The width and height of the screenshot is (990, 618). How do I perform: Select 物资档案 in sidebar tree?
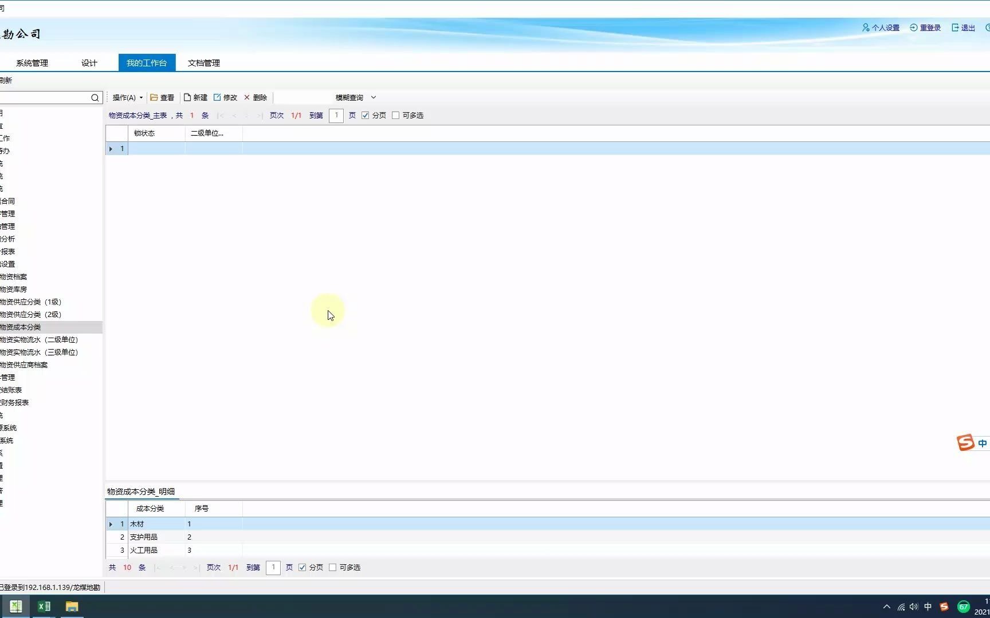(14, 277)
